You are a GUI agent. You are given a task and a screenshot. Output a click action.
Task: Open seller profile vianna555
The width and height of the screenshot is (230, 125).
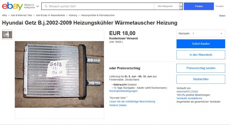click(183, 92)
